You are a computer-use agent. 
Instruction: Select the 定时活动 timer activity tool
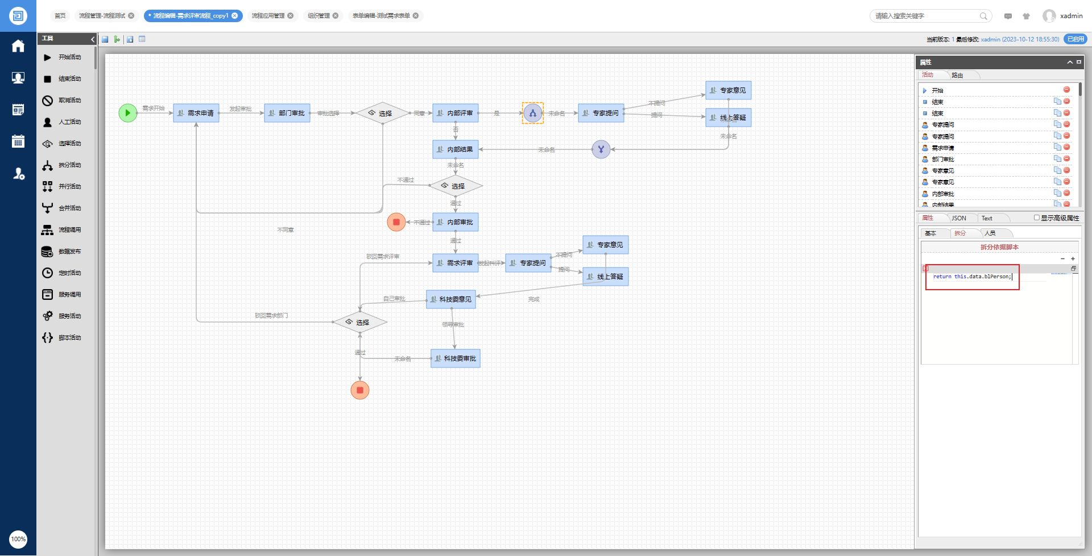click(x=63, y=273)
